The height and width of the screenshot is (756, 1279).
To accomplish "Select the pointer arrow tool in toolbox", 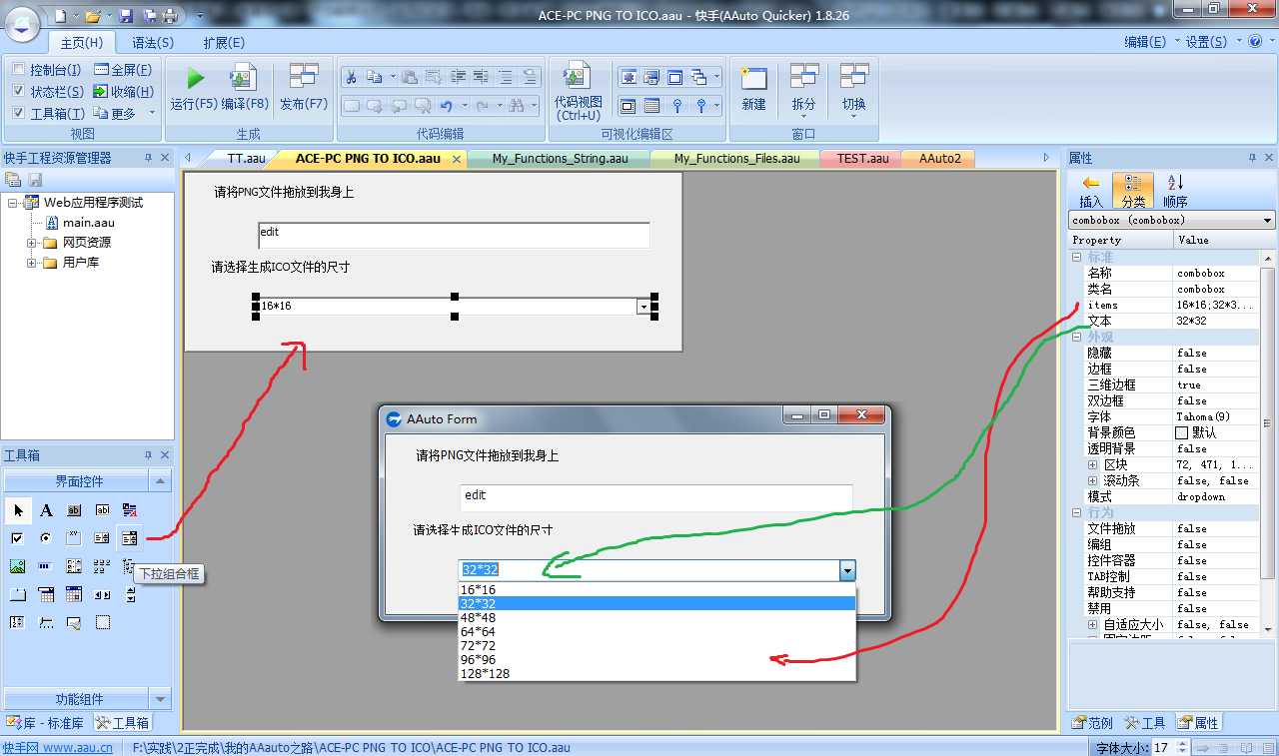I will coord(18,510).
